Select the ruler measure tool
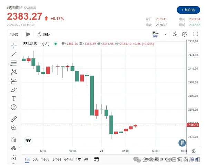The height and width of the screenshot is (168, 207). coord(14,119)
